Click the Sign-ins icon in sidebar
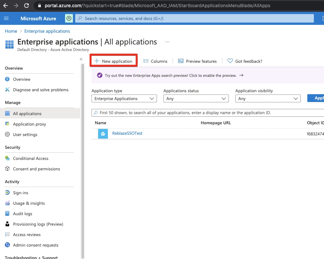The width and height of the screenshot is (324, 259). [7, 193]
